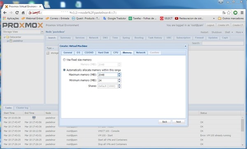Go to the OS wizard tab

tap(78, 53)
